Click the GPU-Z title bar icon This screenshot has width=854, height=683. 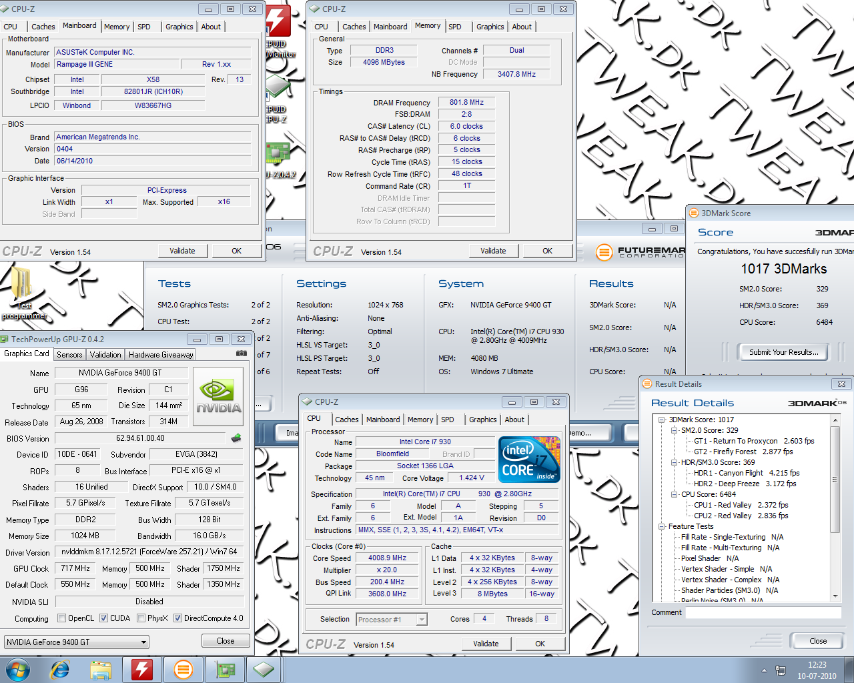(5, 339)
